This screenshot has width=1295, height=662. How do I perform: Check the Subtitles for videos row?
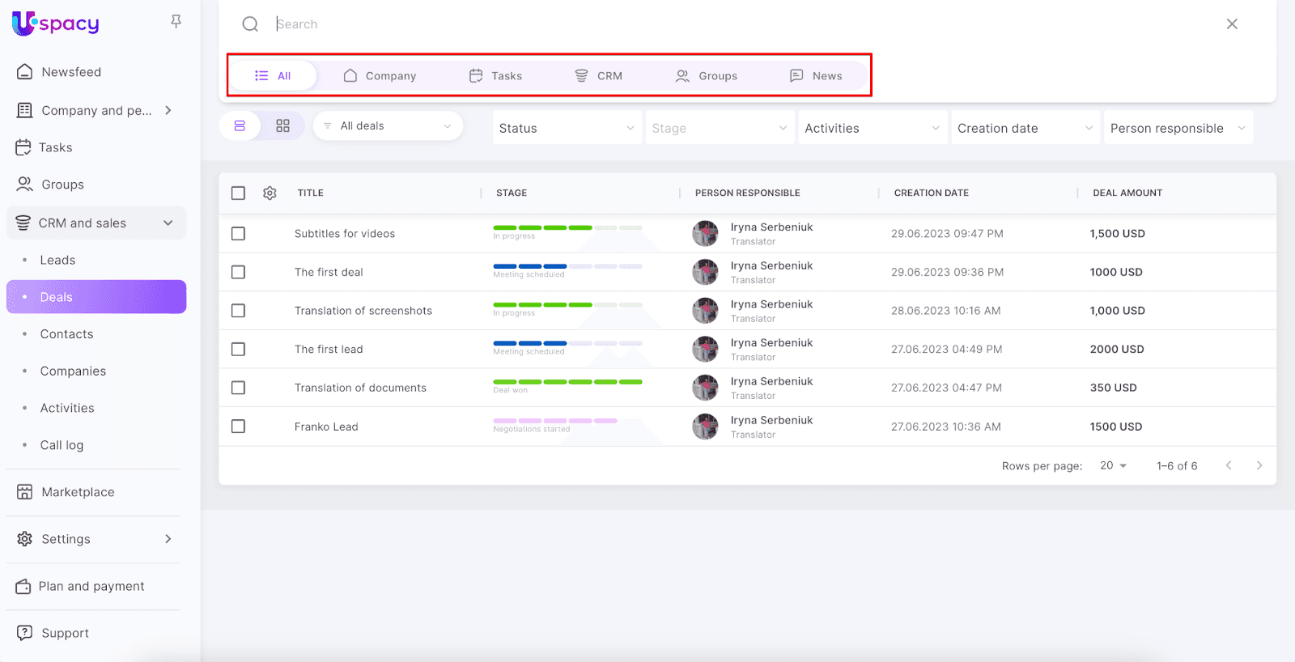coord(238,234)
